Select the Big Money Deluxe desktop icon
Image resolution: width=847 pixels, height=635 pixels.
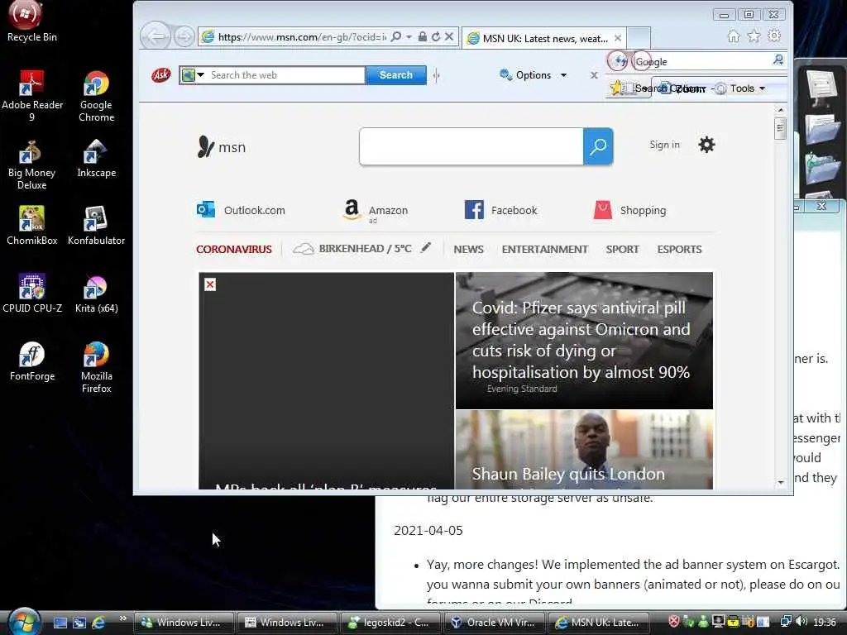(32, 165)
